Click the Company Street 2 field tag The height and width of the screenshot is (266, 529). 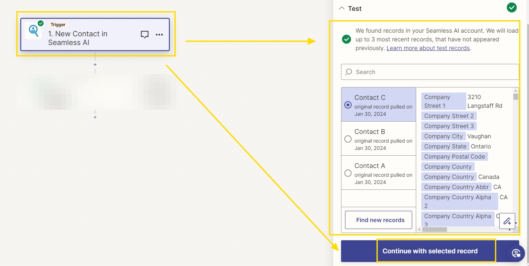click(449, 116)
